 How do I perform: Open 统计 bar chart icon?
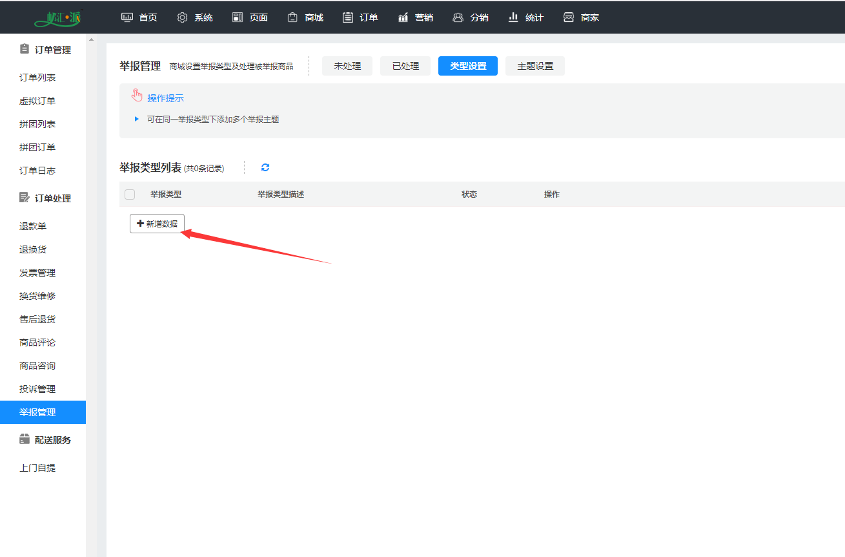513,17
